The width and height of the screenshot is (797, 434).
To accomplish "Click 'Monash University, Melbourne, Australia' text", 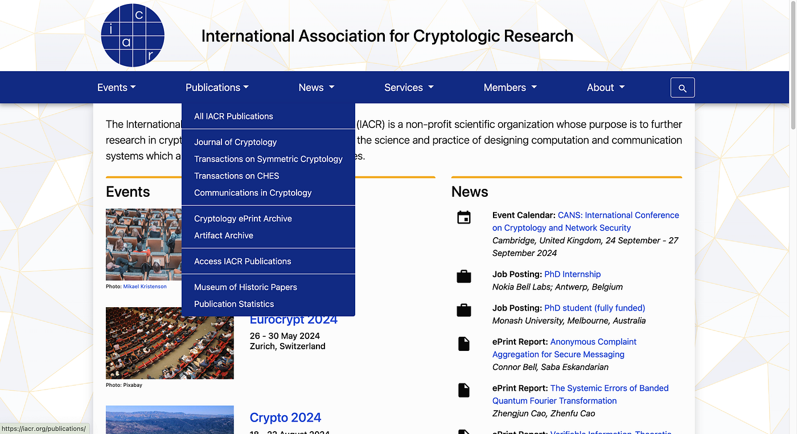I will (x=569, y=320).
